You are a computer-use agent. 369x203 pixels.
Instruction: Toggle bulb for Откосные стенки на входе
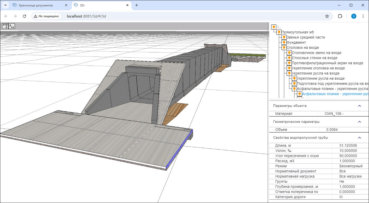[289, 58]
